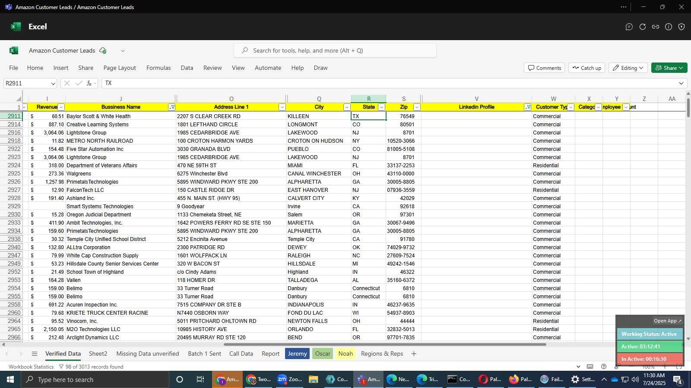Click the Excel logo in the dark header
Viewport: 691px width, 388px height.
16,27
